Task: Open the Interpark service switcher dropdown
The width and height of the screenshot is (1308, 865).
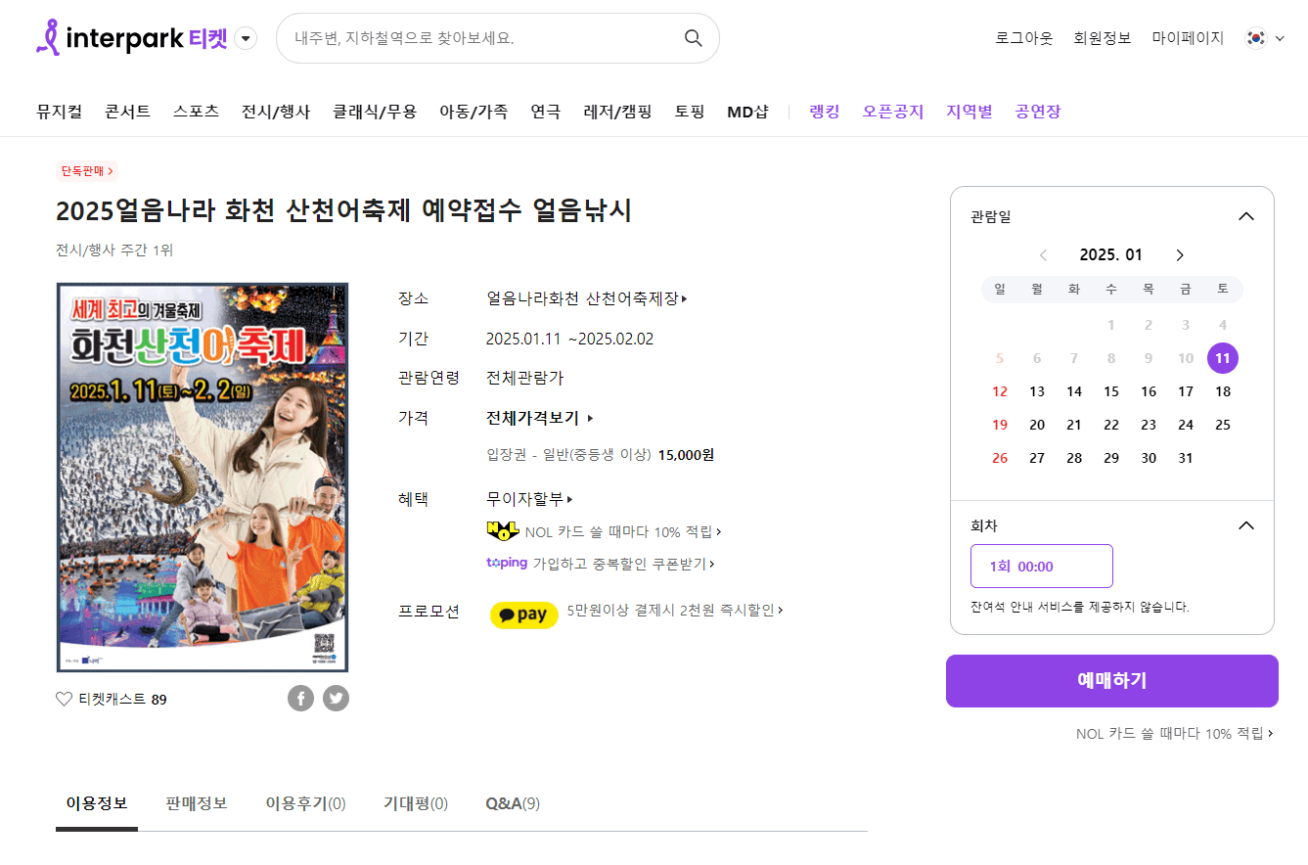Action: (x=245, y=37)
